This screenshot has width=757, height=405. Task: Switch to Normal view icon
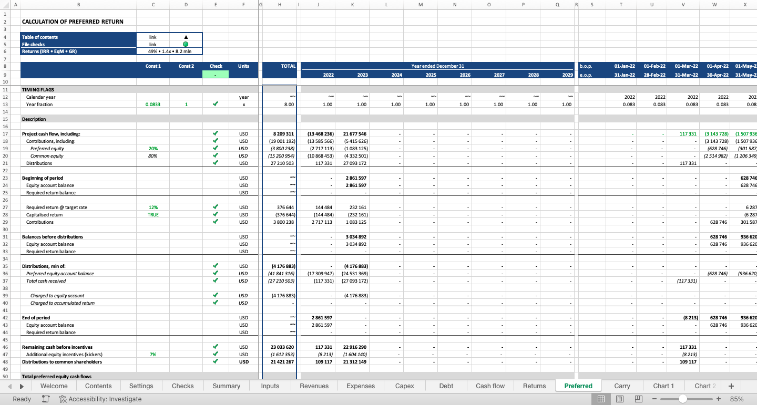[601, 399]
